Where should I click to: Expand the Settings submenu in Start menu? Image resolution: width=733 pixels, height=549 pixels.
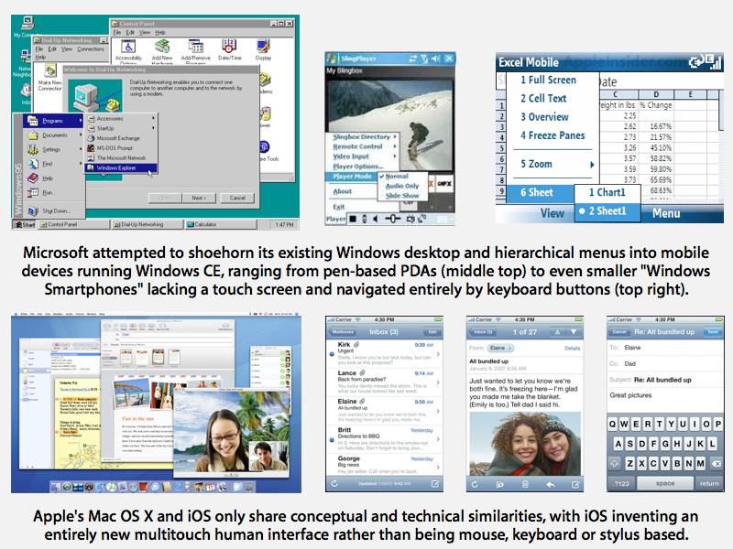pyautogui.click(x=54, y=149)
